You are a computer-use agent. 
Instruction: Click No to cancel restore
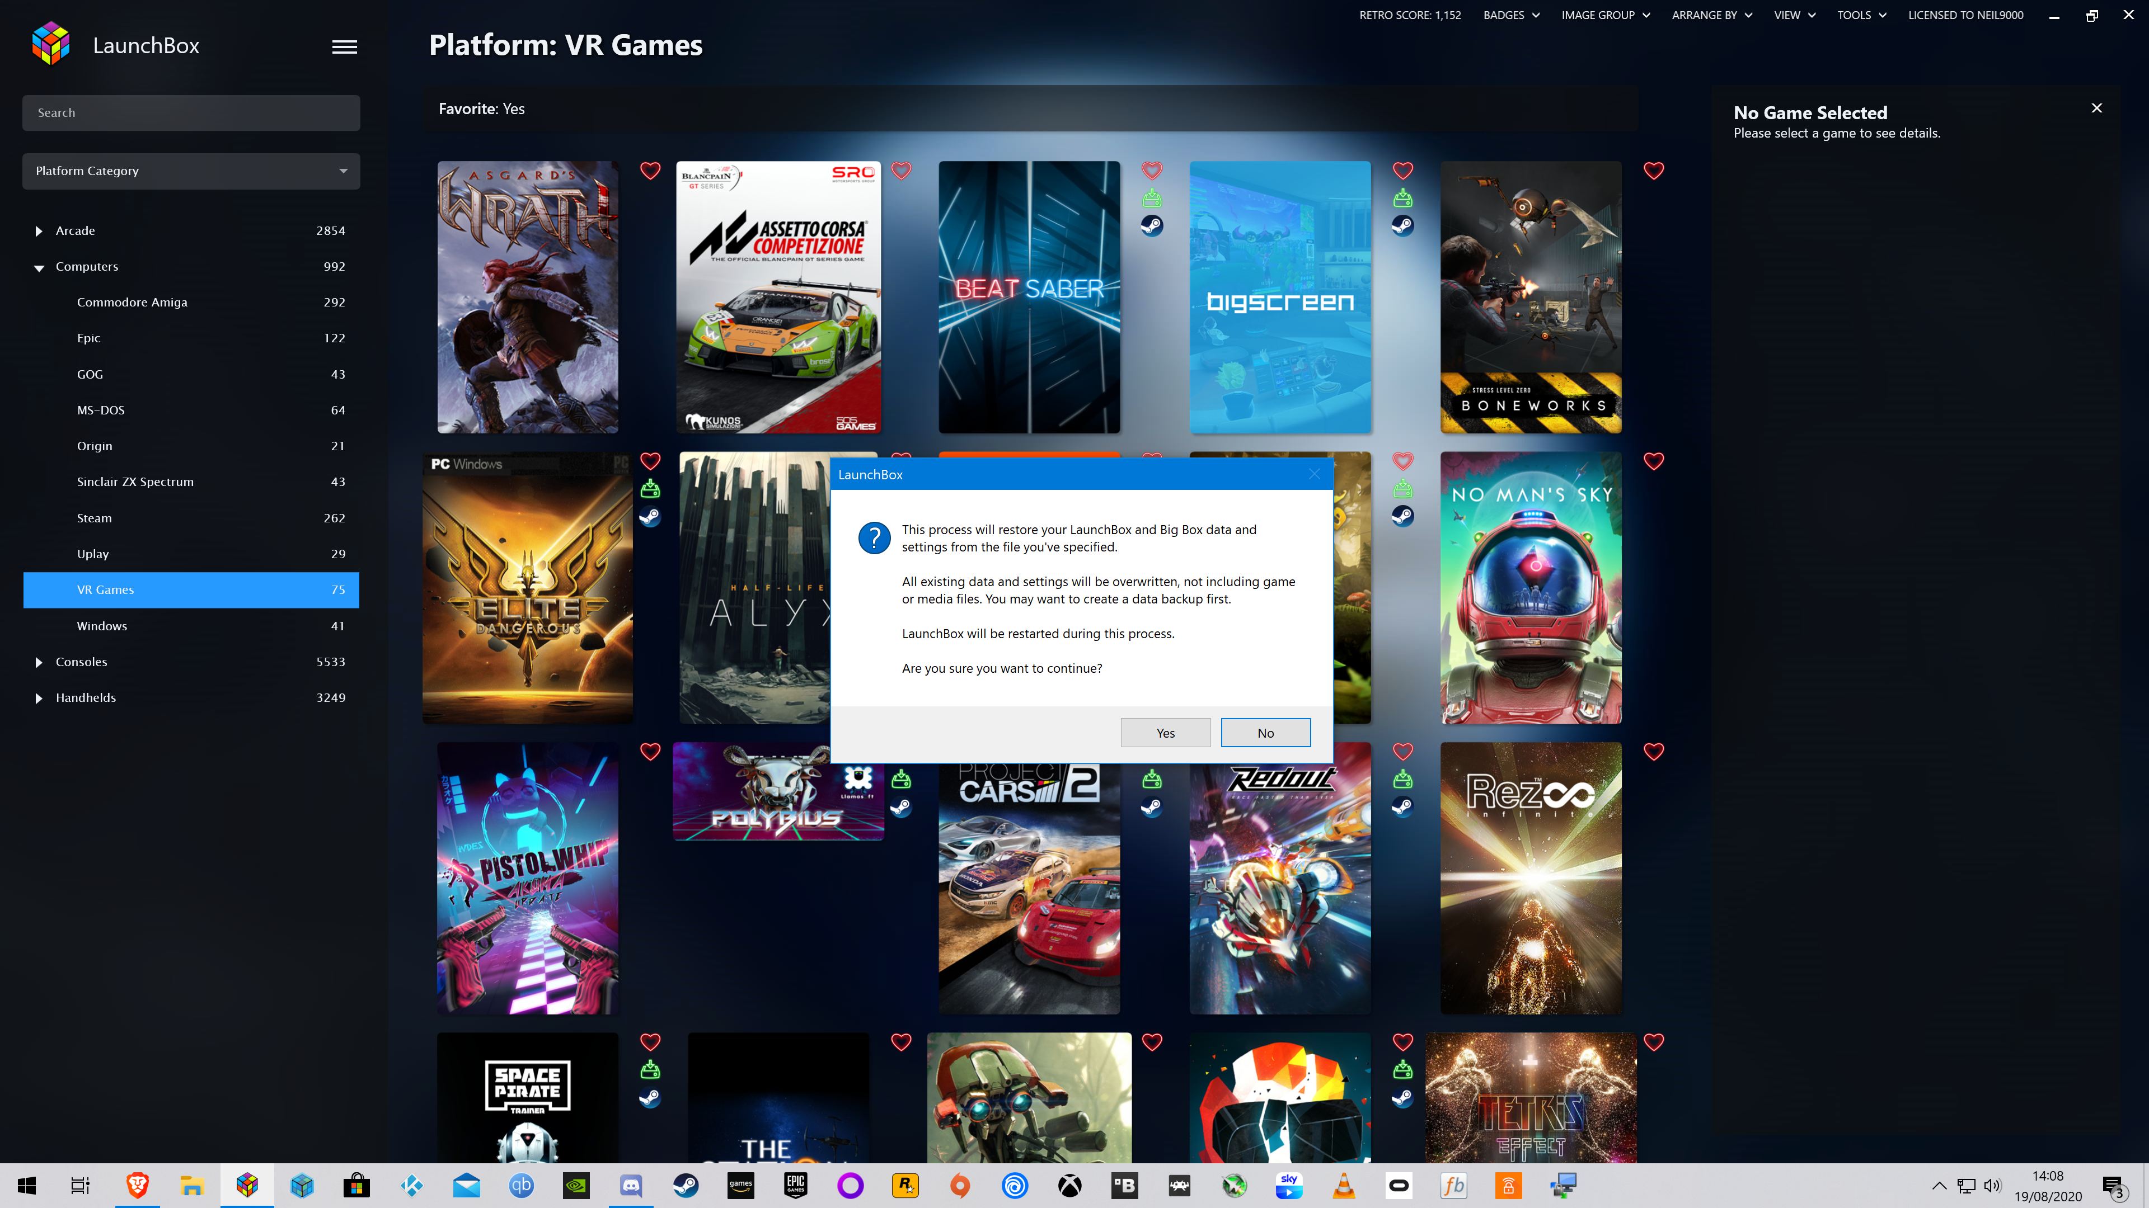pos(1265,733)
